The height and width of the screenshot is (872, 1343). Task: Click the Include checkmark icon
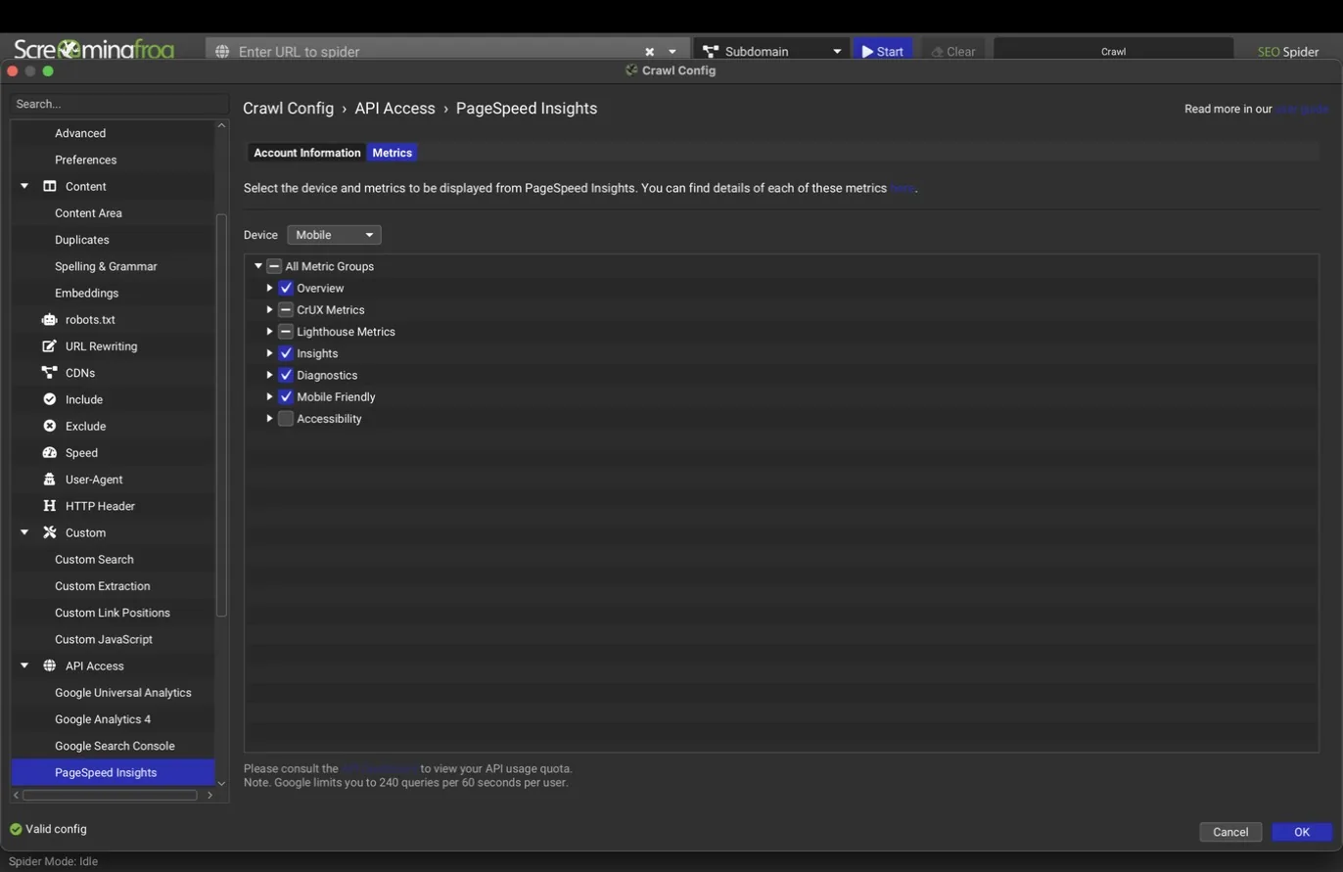(x=50, y=399)
